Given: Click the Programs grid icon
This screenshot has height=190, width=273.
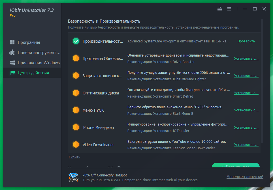Looking at the screenshot, I should coord(12,42).
